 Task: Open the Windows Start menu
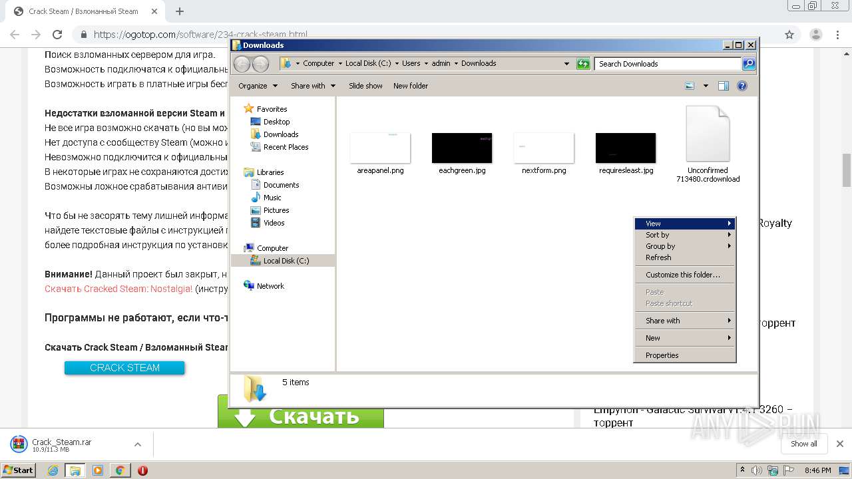pyautogui.click(x=19, y=470)
